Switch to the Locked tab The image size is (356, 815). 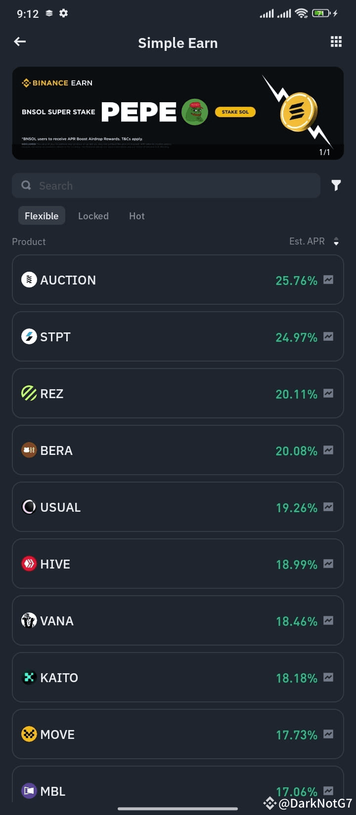coord(93,216)
